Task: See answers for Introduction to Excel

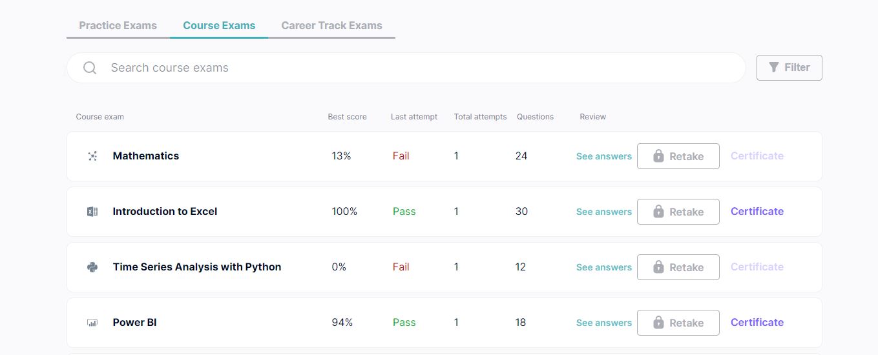Action: pyautogui.click(x=603, y=212)
